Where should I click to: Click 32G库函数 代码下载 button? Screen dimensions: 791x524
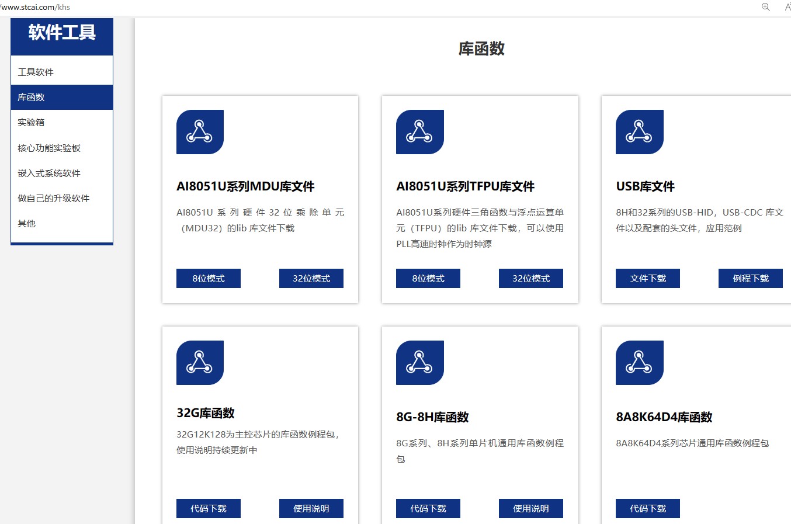(209, 508)
